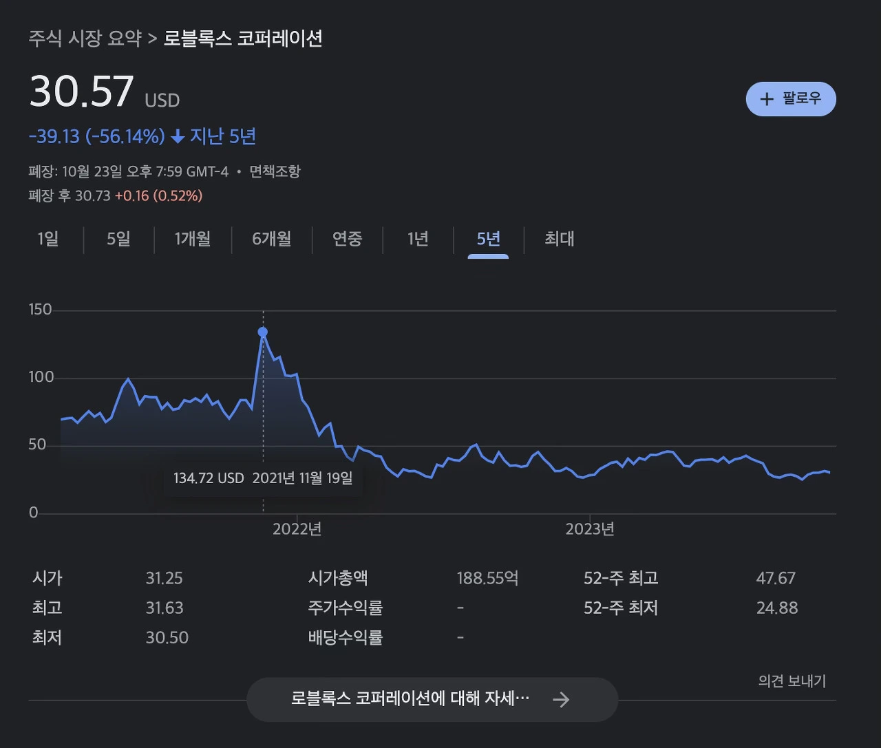Viewport: 881px width, 748px height.
Task: Click the USD currency label
Action: [162, 100]
